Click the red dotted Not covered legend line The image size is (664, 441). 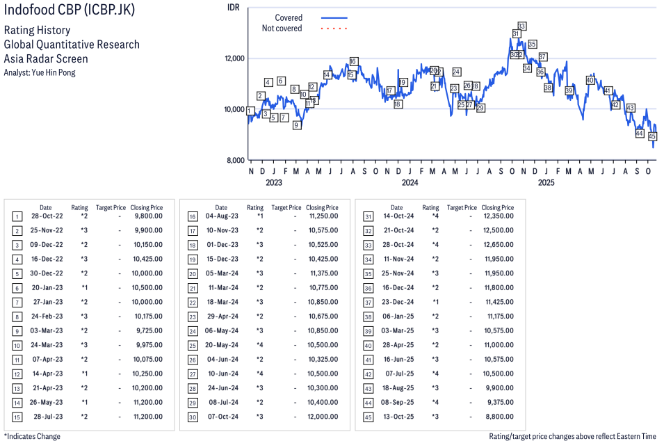(334, 29)
